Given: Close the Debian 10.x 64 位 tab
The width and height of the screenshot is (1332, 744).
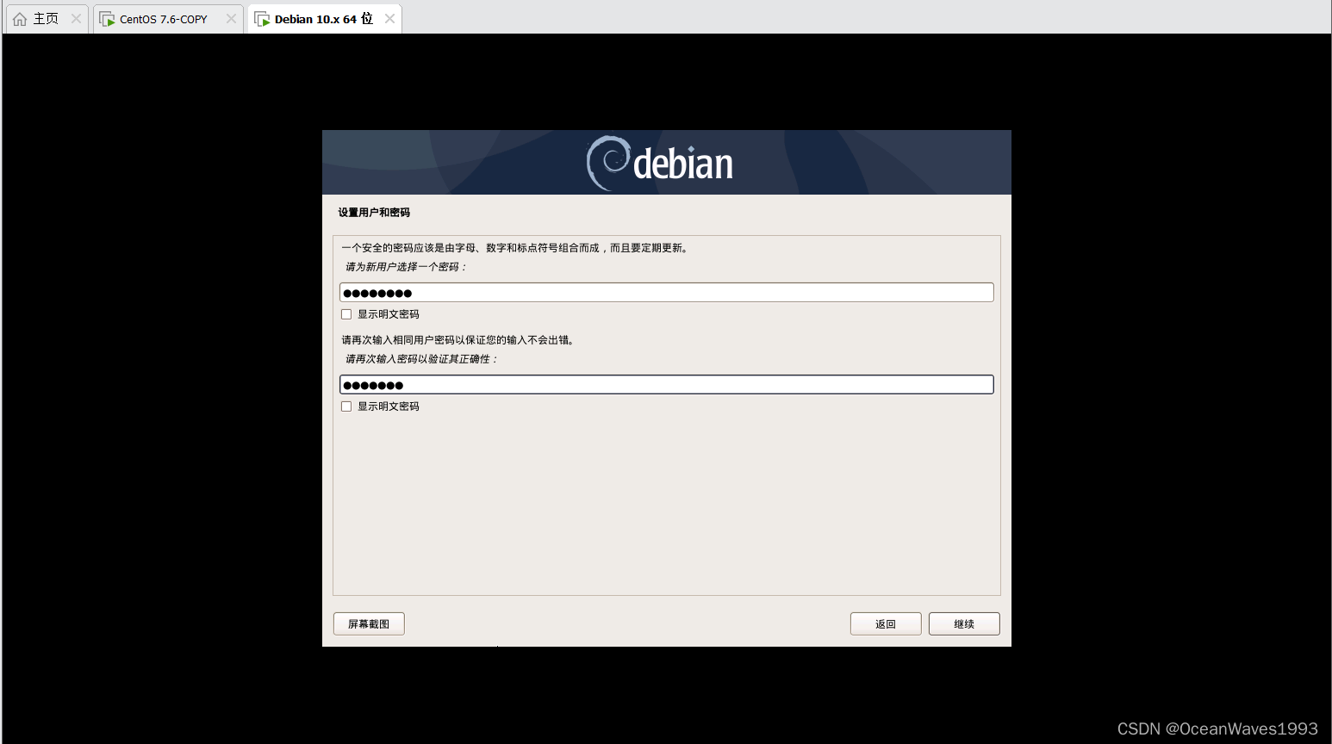Looking at the screenshot, I should [x=389, y=19].
